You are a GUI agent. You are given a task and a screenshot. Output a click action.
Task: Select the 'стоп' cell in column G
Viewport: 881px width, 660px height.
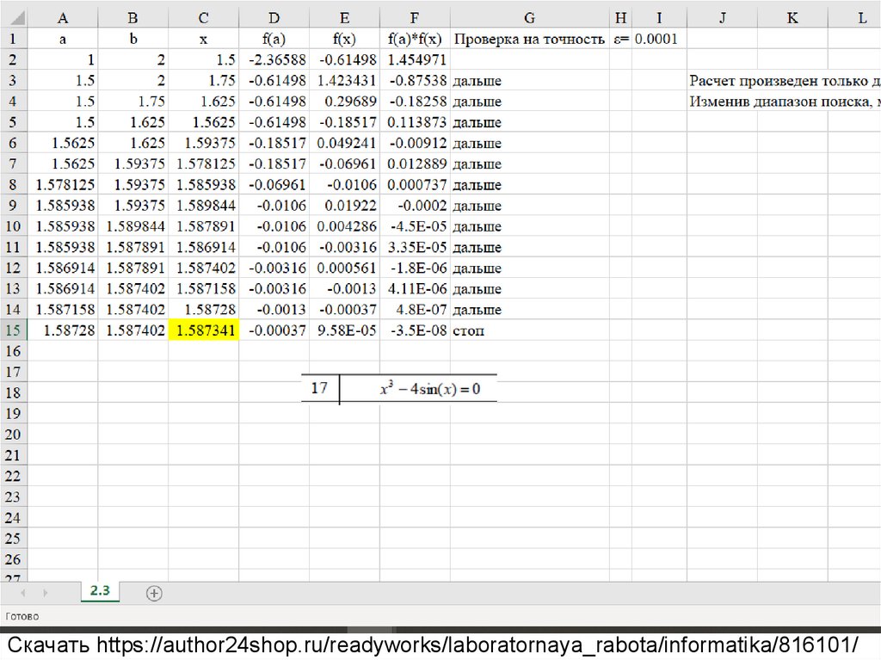(x=529, y=330)
